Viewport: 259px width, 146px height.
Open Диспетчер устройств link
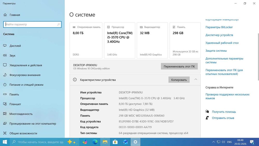point(219,35)
